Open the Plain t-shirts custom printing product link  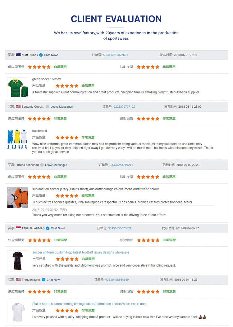[89, 304]
